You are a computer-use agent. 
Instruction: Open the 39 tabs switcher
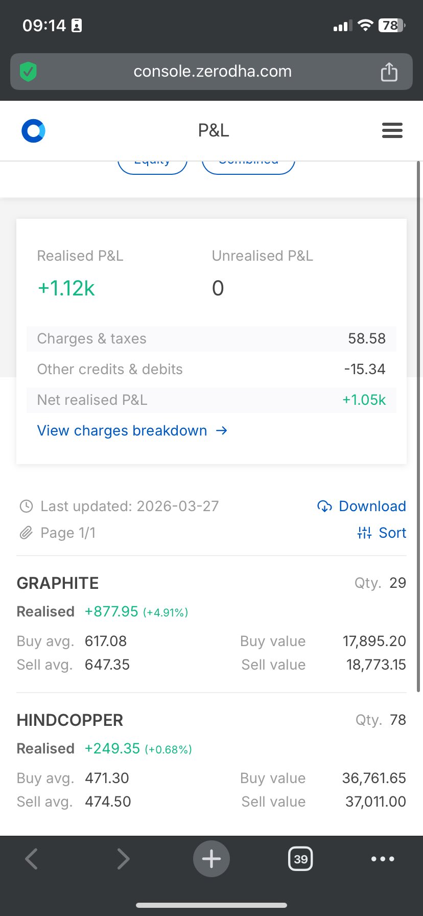coord(300,859)
